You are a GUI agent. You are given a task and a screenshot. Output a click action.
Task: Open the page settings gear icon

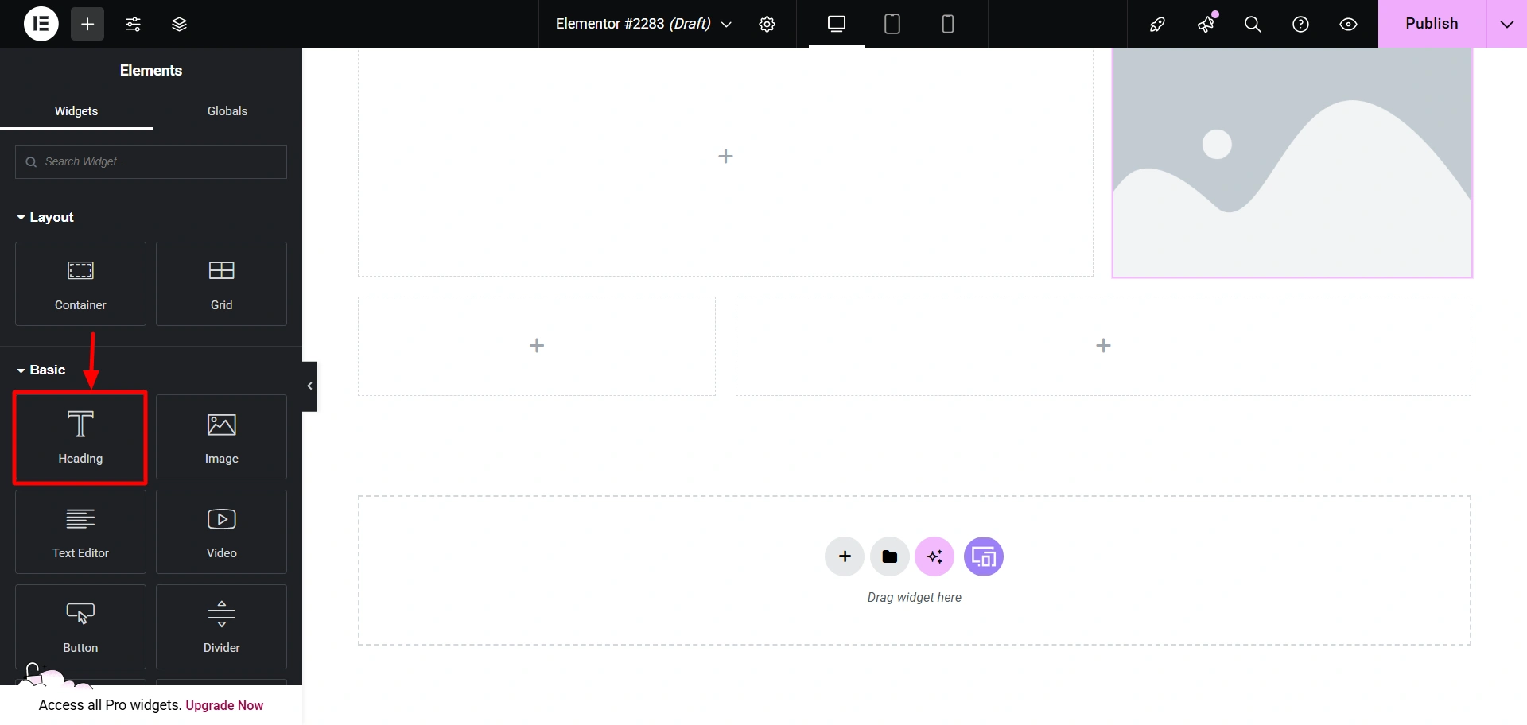coord(767,24)
